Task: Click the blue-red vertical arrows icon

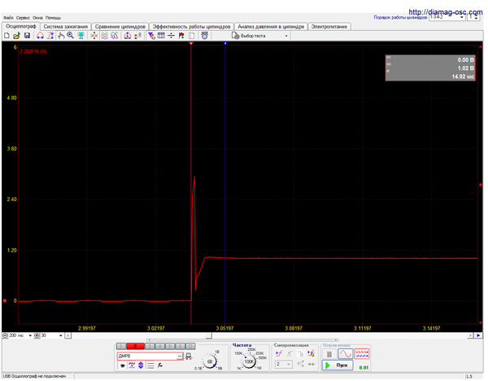Action: coord(141,365)
